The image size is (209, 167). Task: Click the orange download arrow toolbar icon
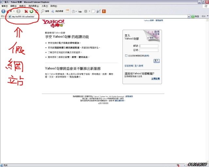point(104,11)
